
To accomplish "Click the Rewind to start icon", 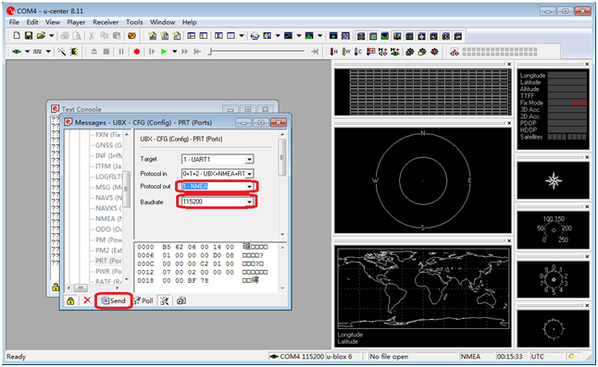I will 197,52.
